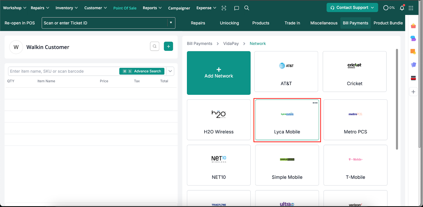Click the red-black stack sidebar icon
The image size is (423, 207).
click(x=413, y=78)
